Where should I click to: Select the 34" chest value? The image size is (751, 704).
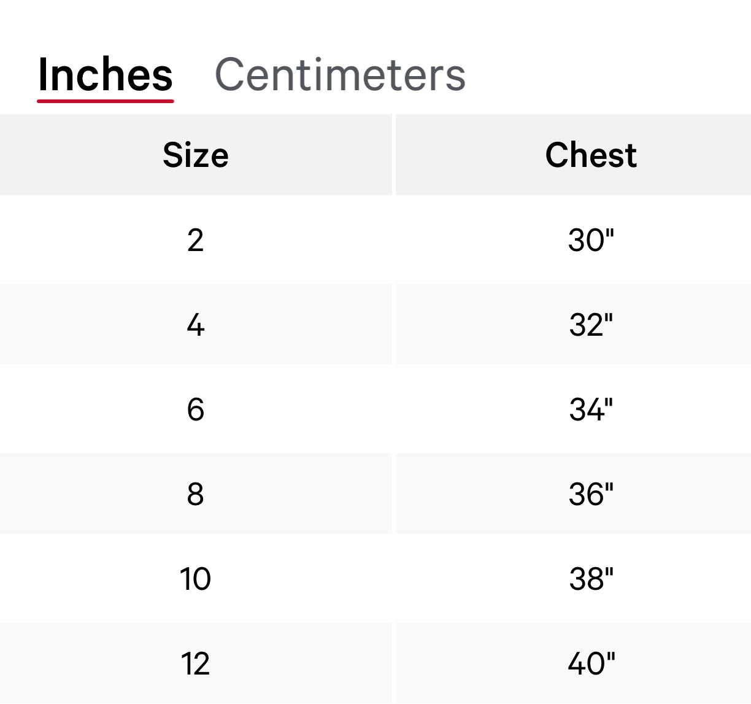coord(591,409)
